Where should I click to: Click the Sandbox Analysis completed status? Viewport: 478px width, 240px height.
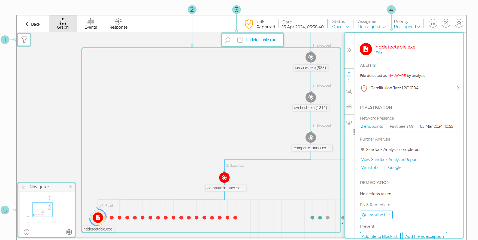390,149
